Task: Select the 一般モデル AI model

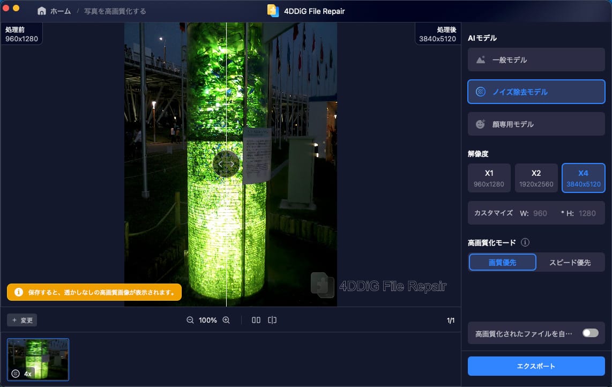Action: click(536, 60)
